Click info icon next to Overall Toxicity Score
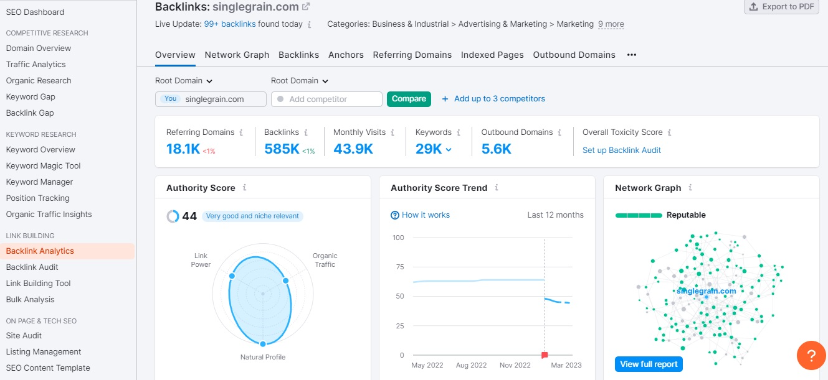Screen dimensions: 828x380 (x=669, y=132)
